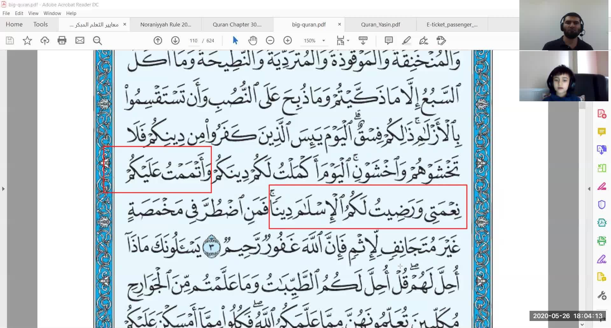Screen dimensions: 611x328
Task: Open Send for Comments in right pane
Action: pyautogui.click(x=601, y=277)
